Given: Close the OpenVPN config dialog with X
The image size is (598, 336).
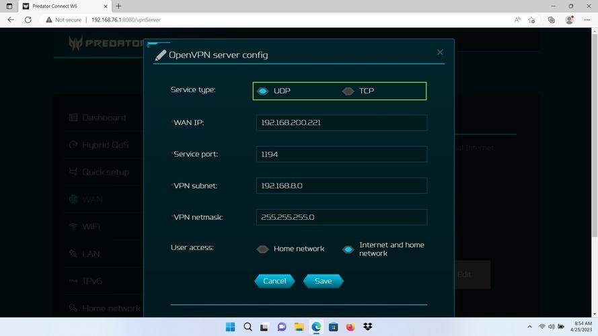Looking at the screenshot, I should [x=440, y=52].
